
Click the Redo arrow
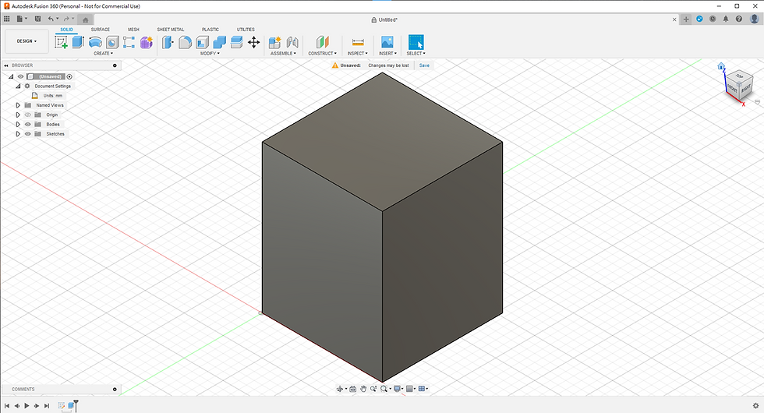click(65, 19)
